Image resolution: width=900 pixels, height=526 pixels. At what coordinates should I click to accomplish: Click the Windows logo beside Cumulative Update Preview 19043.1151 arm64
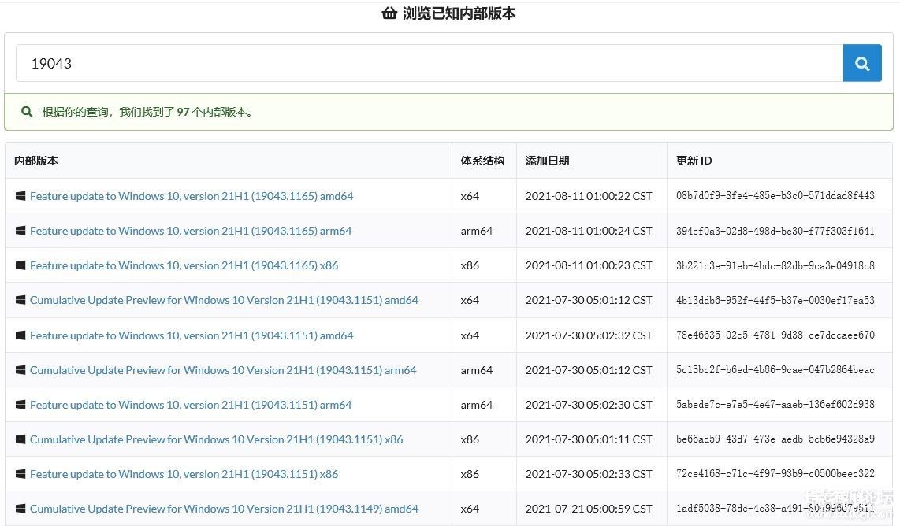pyautogui.click(x=20, y=370)
